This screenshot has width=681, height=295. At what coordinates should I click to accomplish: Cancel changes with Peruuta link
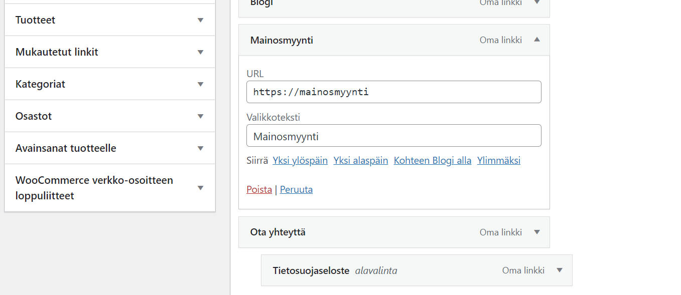tap(296, 190)
